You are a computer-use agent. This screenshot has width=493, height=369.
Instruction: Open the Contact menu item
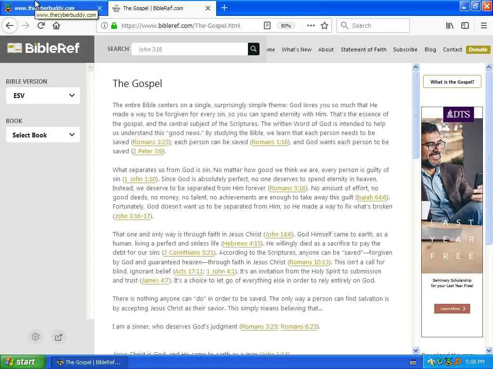click(x=453, y=49)
